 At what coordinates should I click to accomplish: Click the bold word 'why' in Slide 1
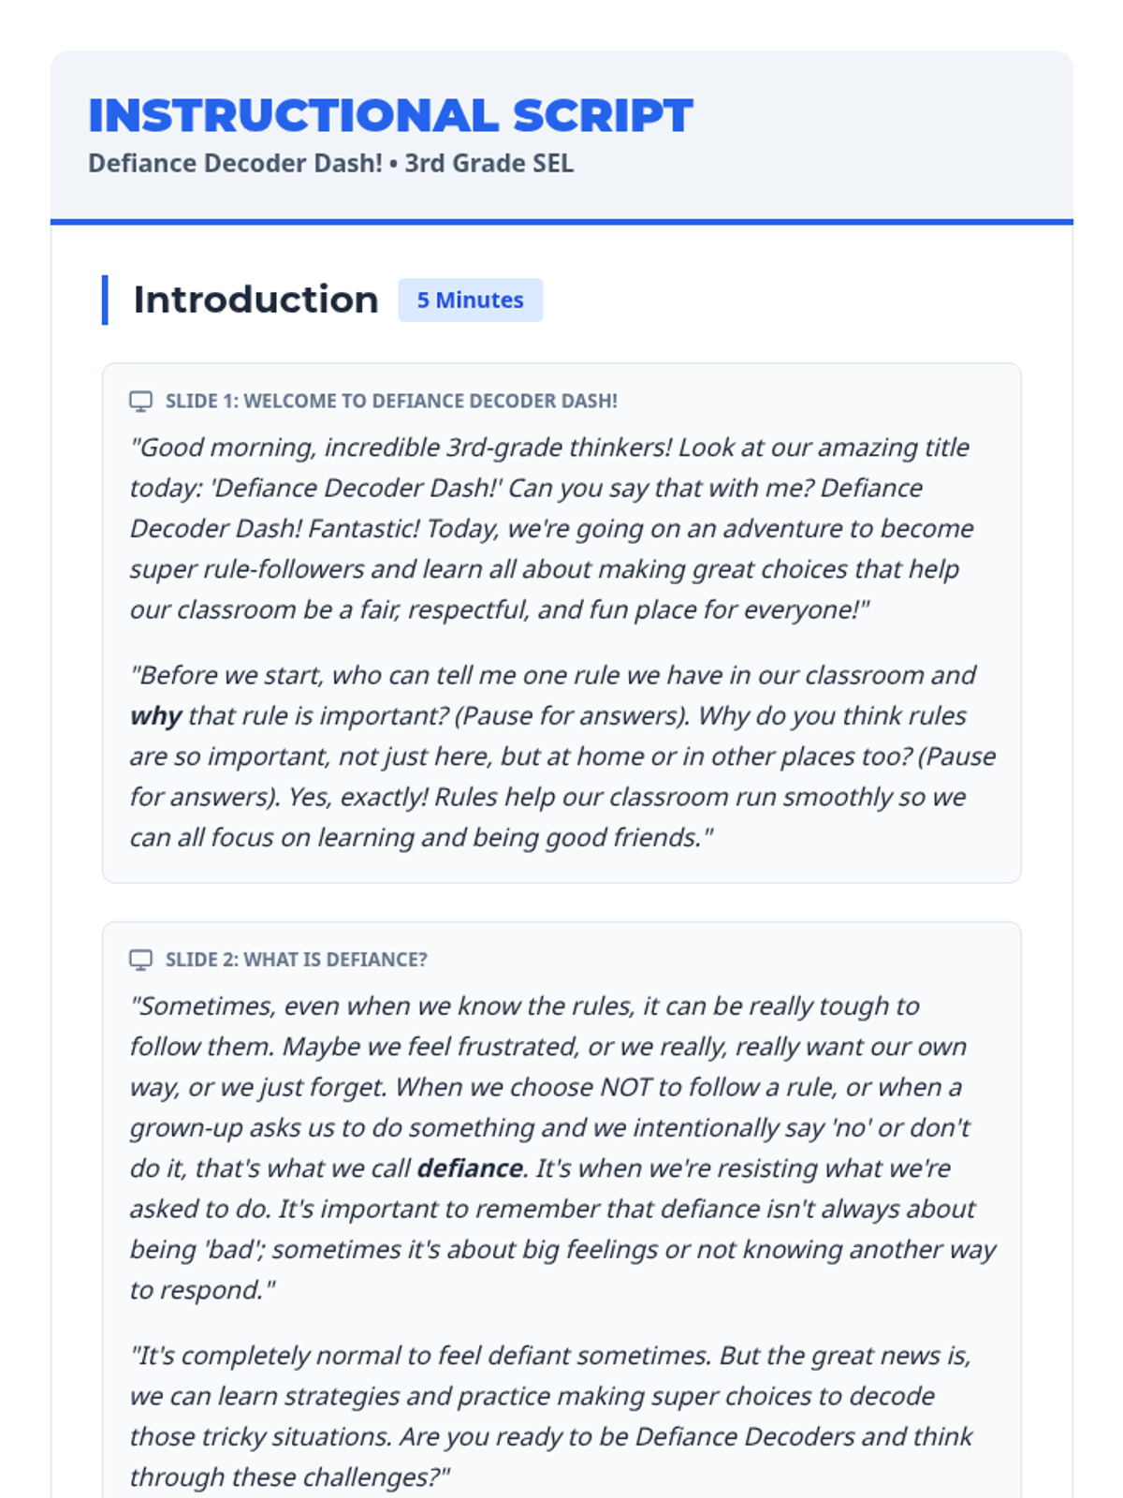[155, 716]
